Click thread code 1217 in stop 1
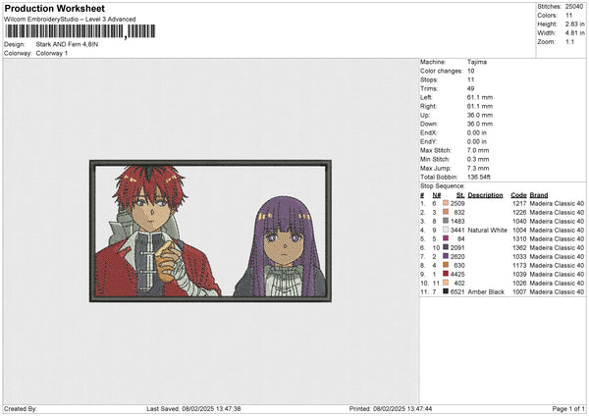 519,203
